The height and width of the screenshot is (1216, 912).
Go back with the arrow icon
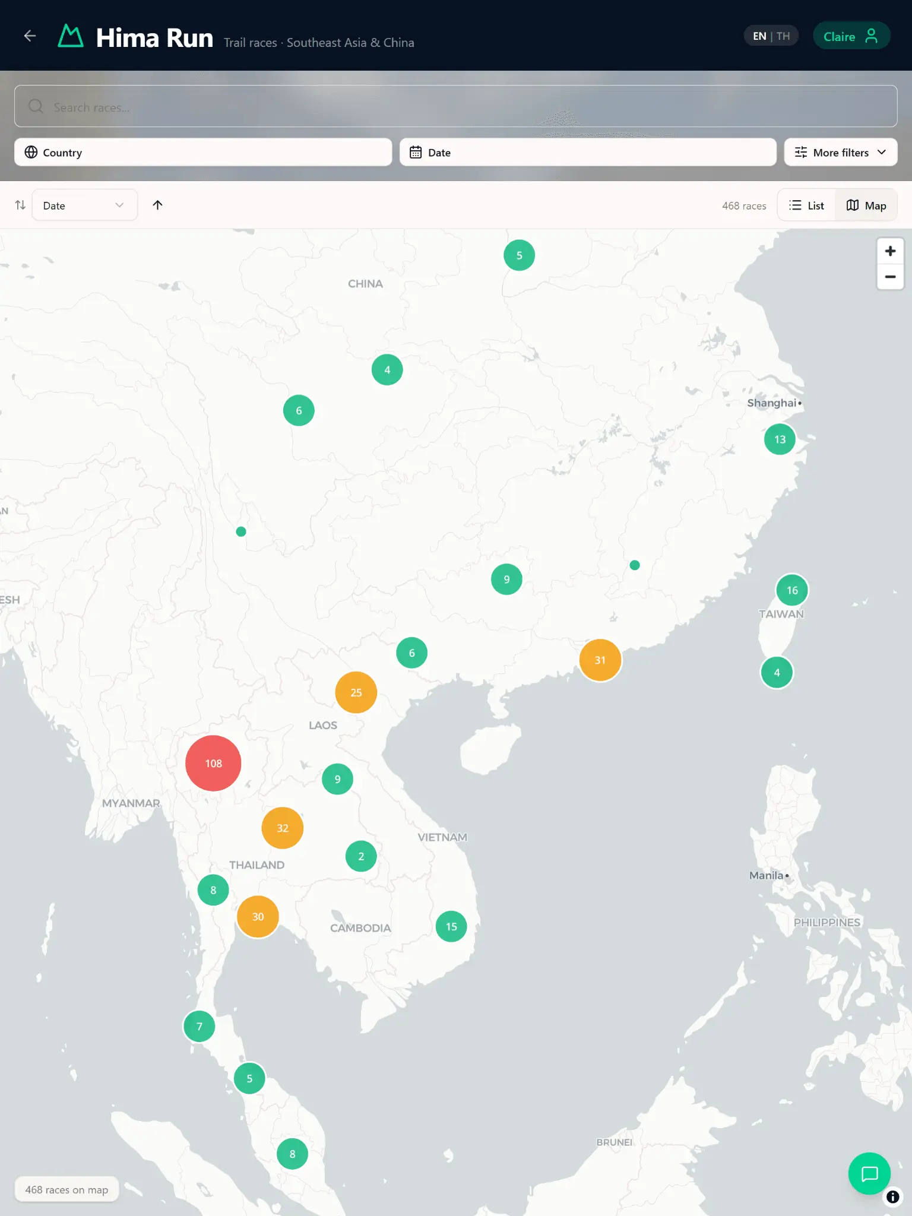pos(30,36)
